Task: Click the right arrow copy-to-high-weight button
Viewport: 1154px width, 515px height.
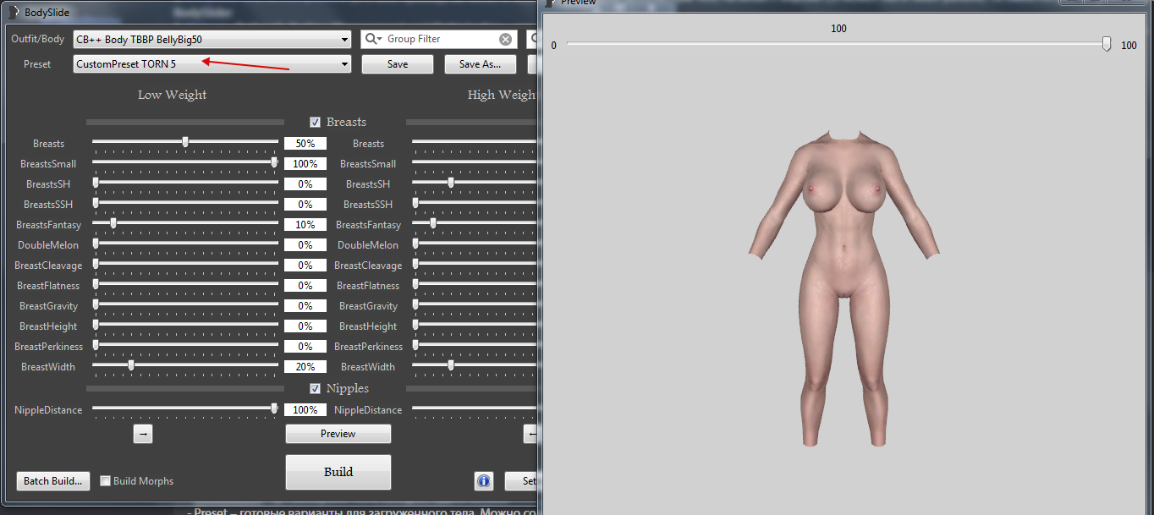Action: pyautogui.click(x=143, y=434)
